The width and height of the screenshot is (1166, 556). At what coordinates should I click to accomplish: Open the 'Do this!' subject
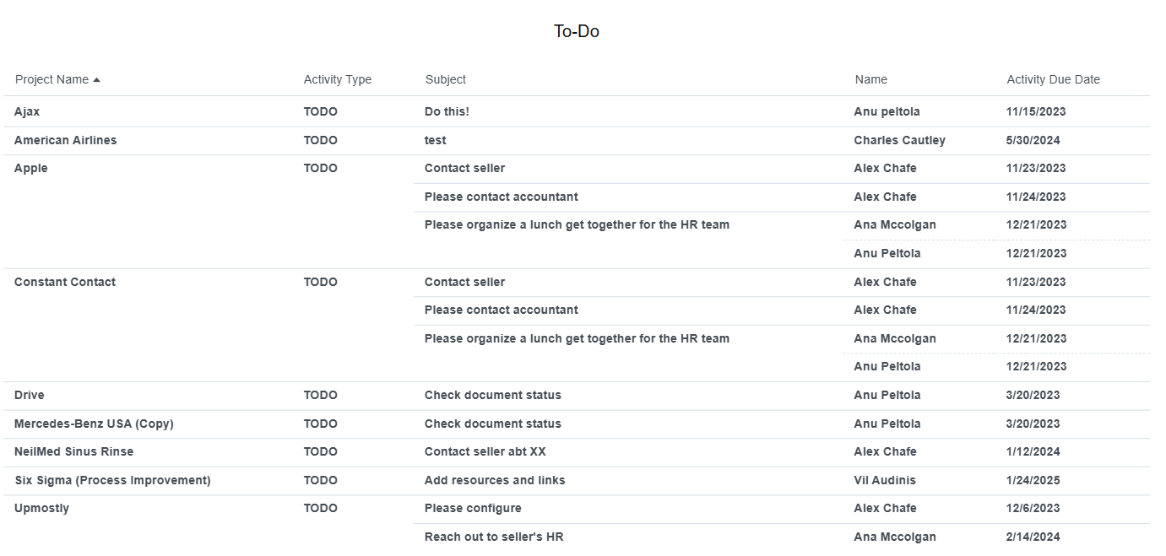tap(447, 111)
